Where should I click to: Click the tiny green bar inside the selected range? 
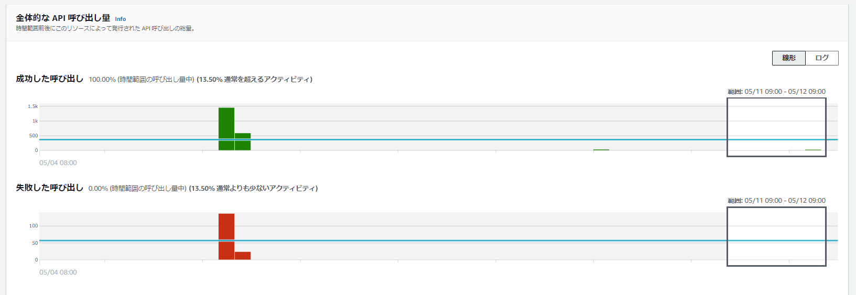[813, 150]
